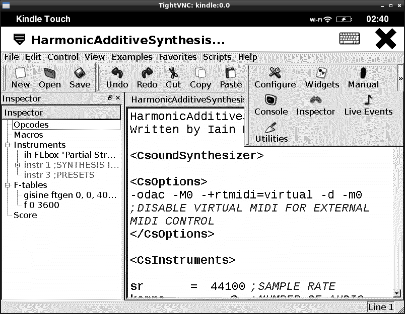The image size is (405, 314).
Task: Create a new file with New icon
Action: coord(21,78)
